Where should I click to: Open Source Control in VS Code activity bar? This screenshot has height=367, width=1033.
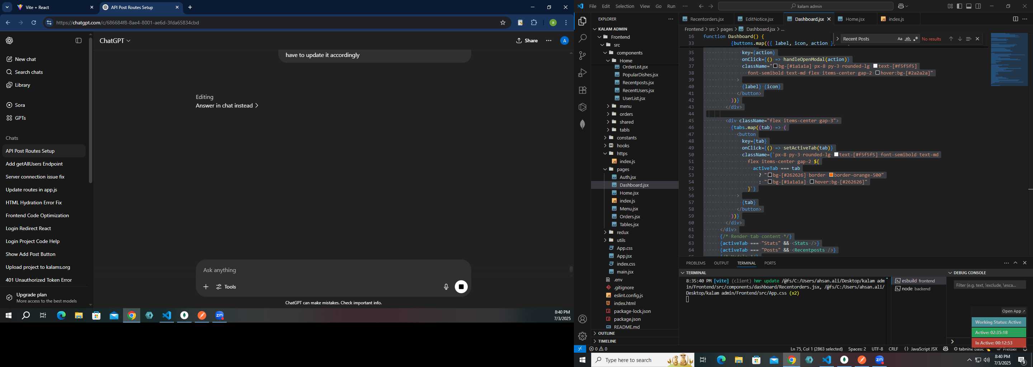click(582, 56)
